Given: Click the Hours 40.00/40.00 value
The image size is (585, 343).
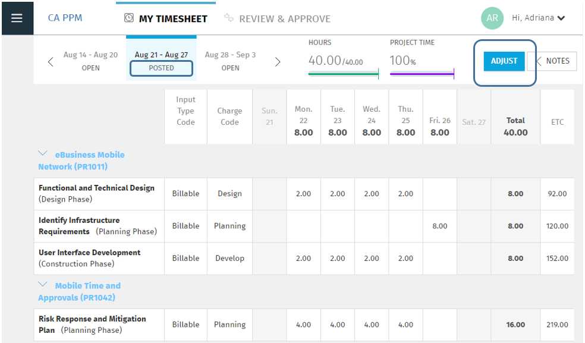Looking at the screenshot, I should (335, 61).
